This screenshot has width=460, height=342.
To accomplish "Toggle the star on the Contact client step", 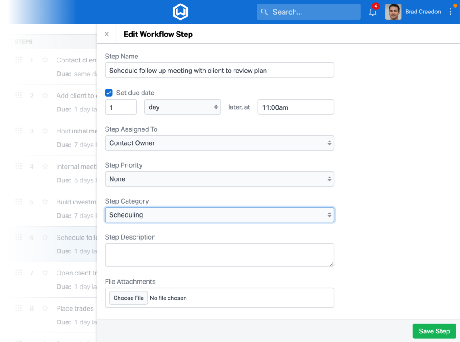I will [44, 60].
